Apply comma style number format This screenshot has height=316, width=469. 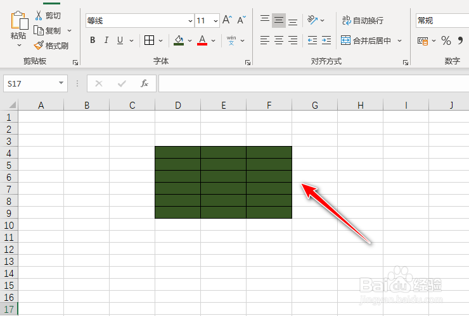pos(460,40)
